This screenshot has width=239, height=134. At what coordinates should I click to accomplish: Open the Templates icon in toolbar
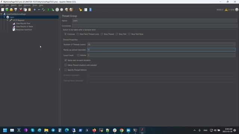tap(7, 10)
